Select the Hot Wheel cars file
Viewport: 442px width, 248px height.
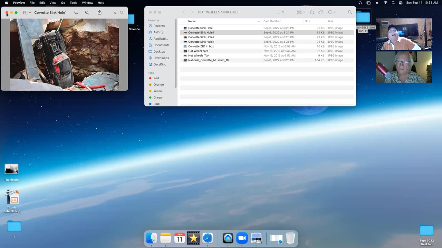(198, 51)
